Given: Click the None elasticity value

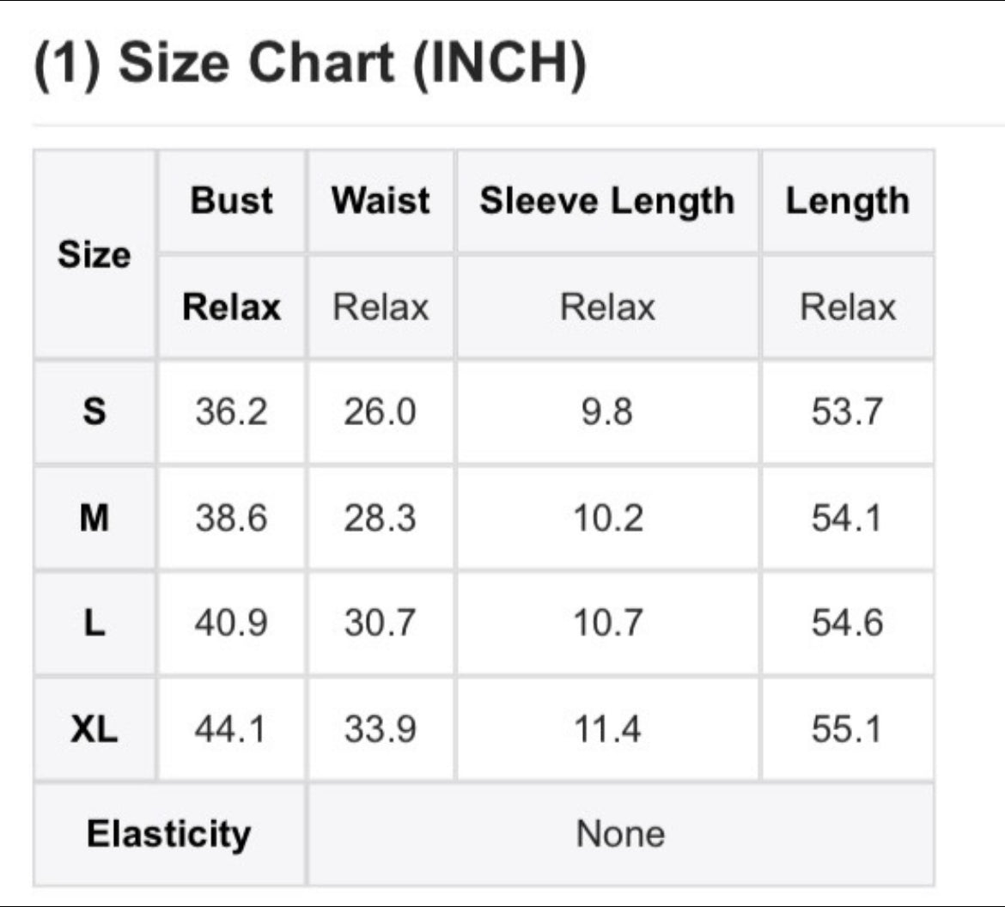Looking at the screenshot, I should (x=620, y=835).
